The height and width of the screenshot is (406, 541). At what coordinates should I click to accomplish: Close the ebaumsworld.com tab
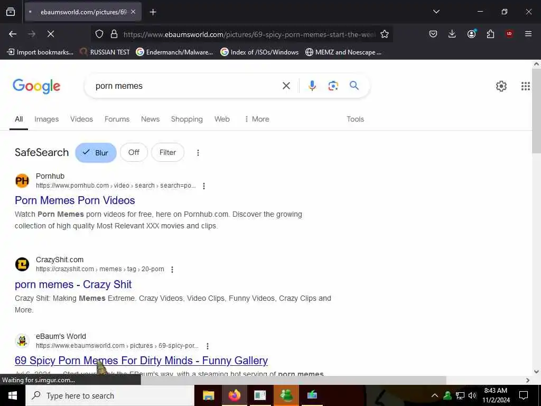[133, 12]
